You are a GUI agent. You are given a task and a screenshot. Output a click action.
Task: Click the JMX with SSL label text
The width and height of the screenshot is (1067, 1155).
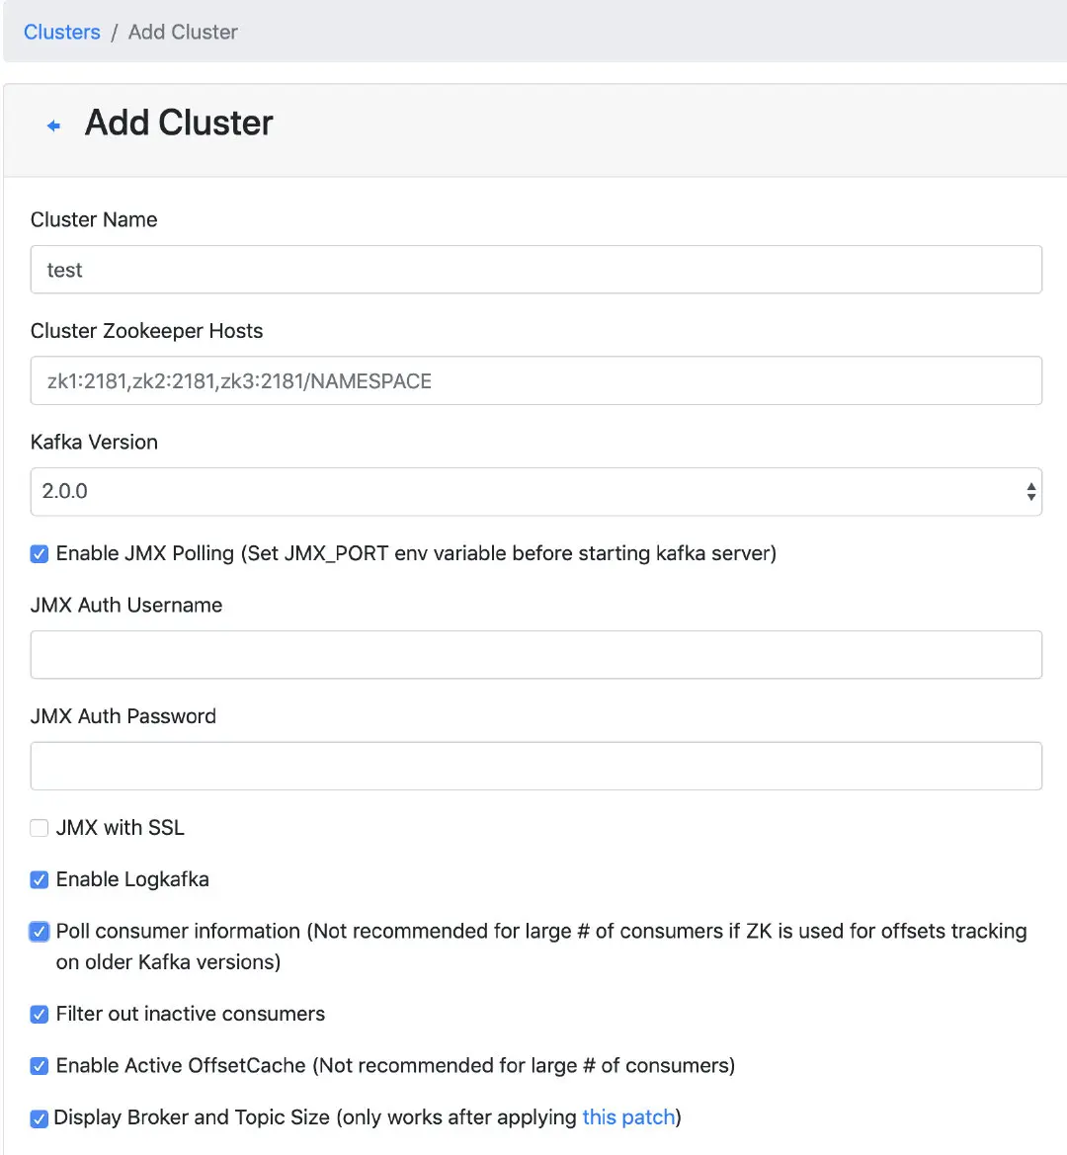click(x=120, y=828)
